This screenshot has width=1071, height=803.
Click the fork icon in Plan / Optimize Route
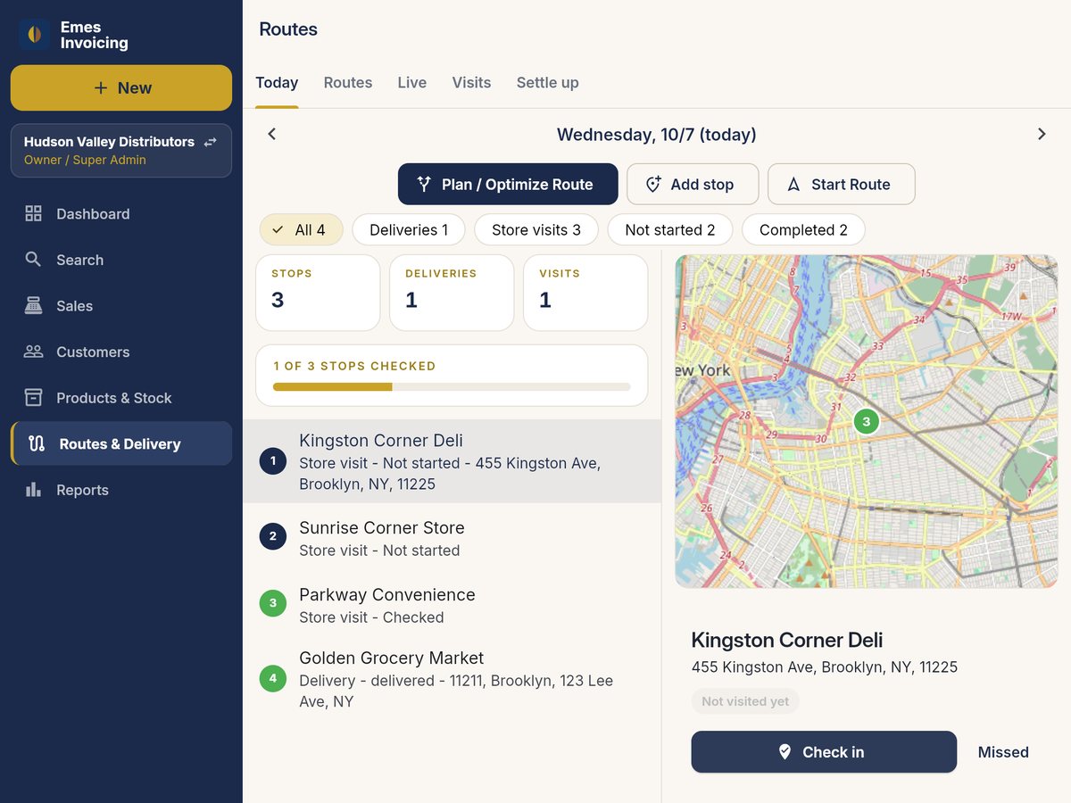425,184
